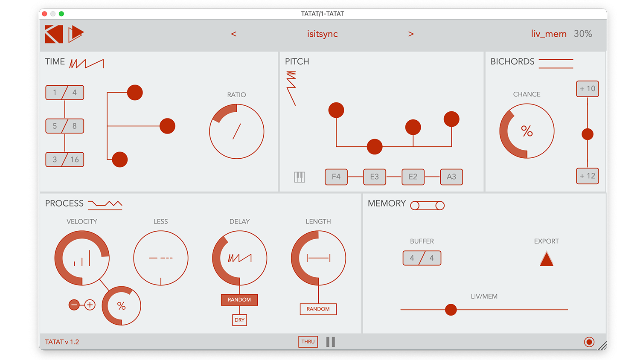This screenshot has width=640, height=360.
Task: Toggle the DELAY RANDOM button
Action: tap(239, 300)
